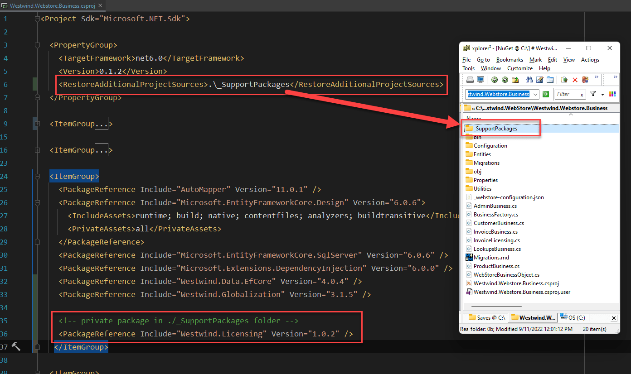Image resolution: width=631 pixels, height=374 pixels.
Task: Open the Help menu in xplorer²
Action: tap(545, 68)
